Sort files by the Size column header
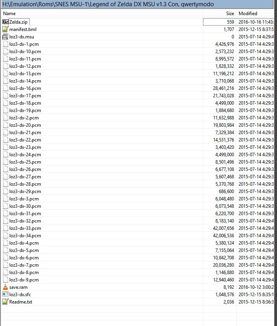 pyautogui.click(x=220, y=14)
